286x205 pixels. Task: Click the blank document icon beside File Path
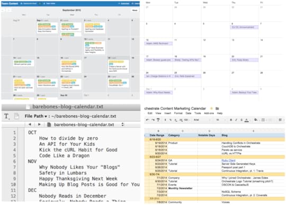16,116
